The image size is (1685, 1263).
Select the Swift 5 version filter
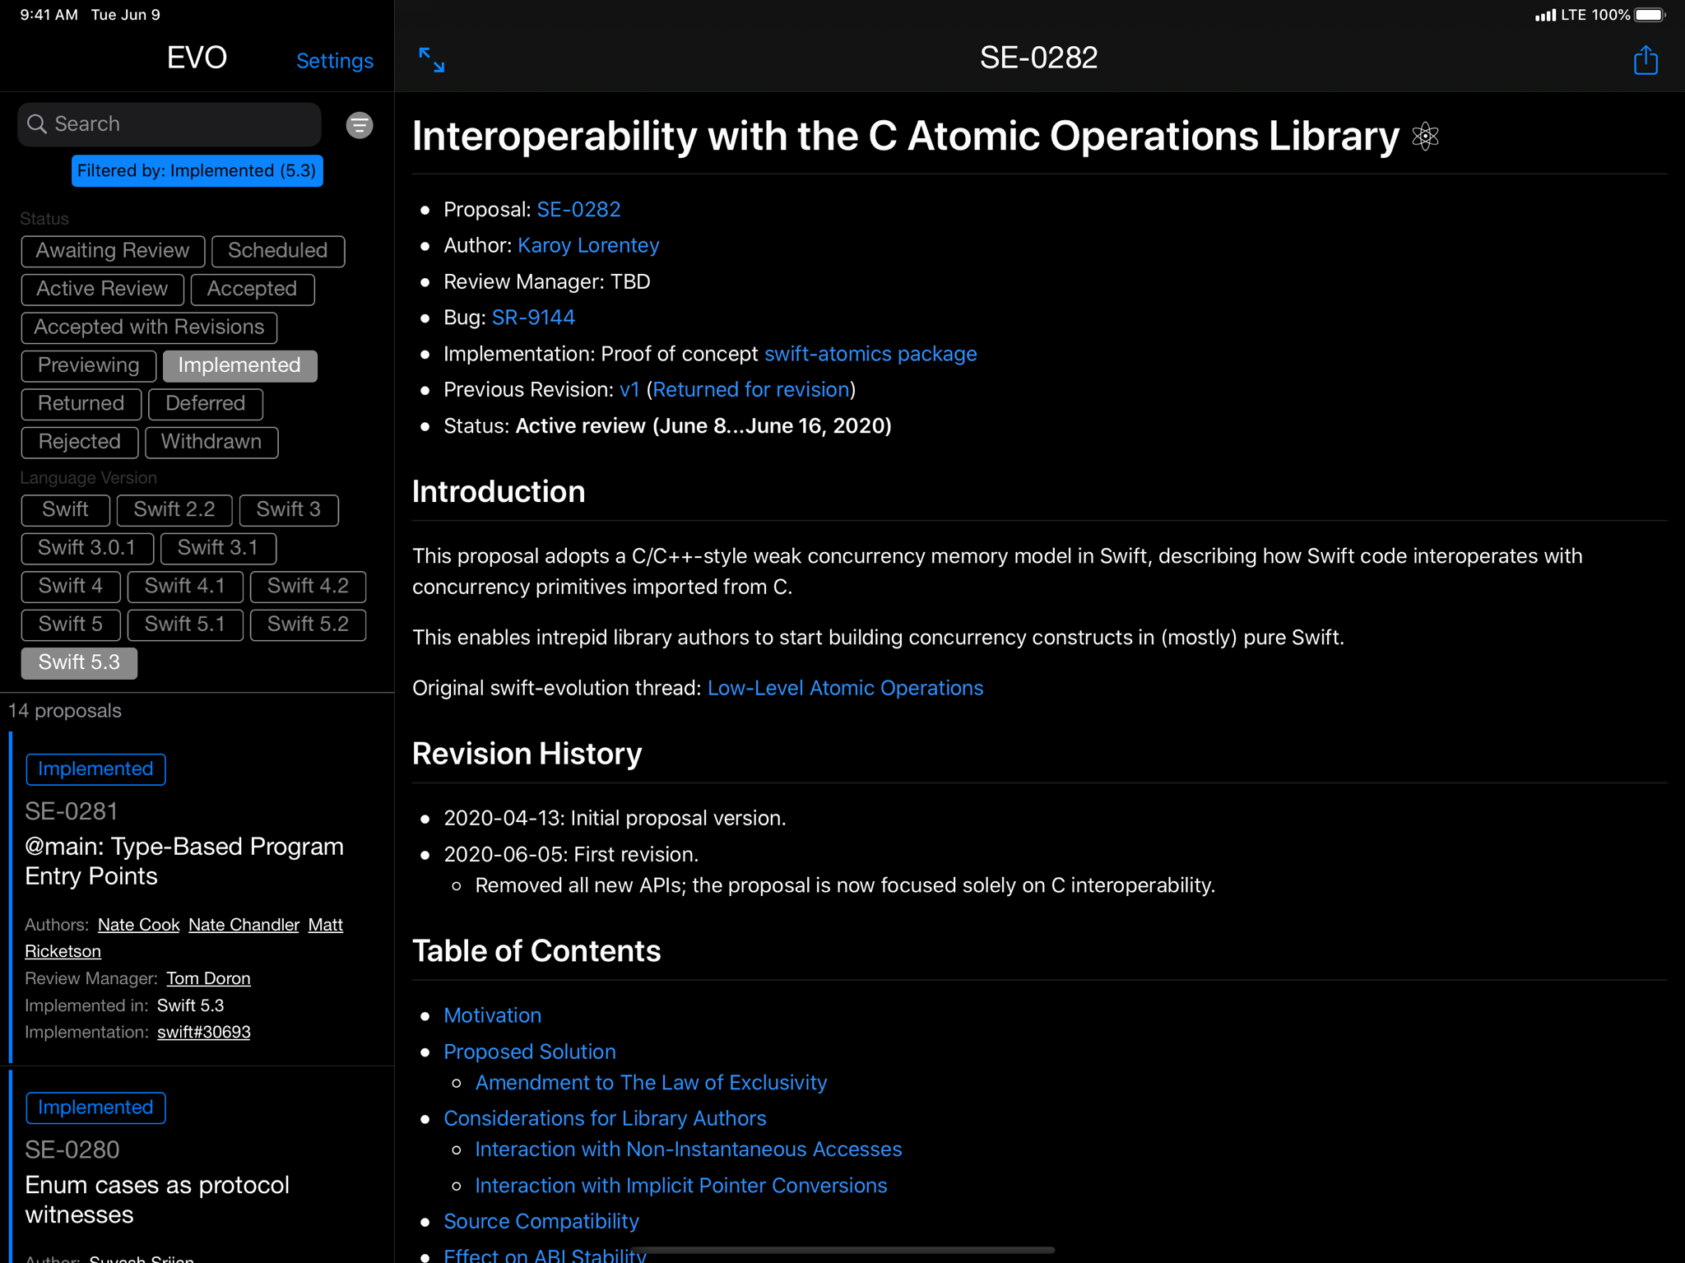click(x=71, y=625)
